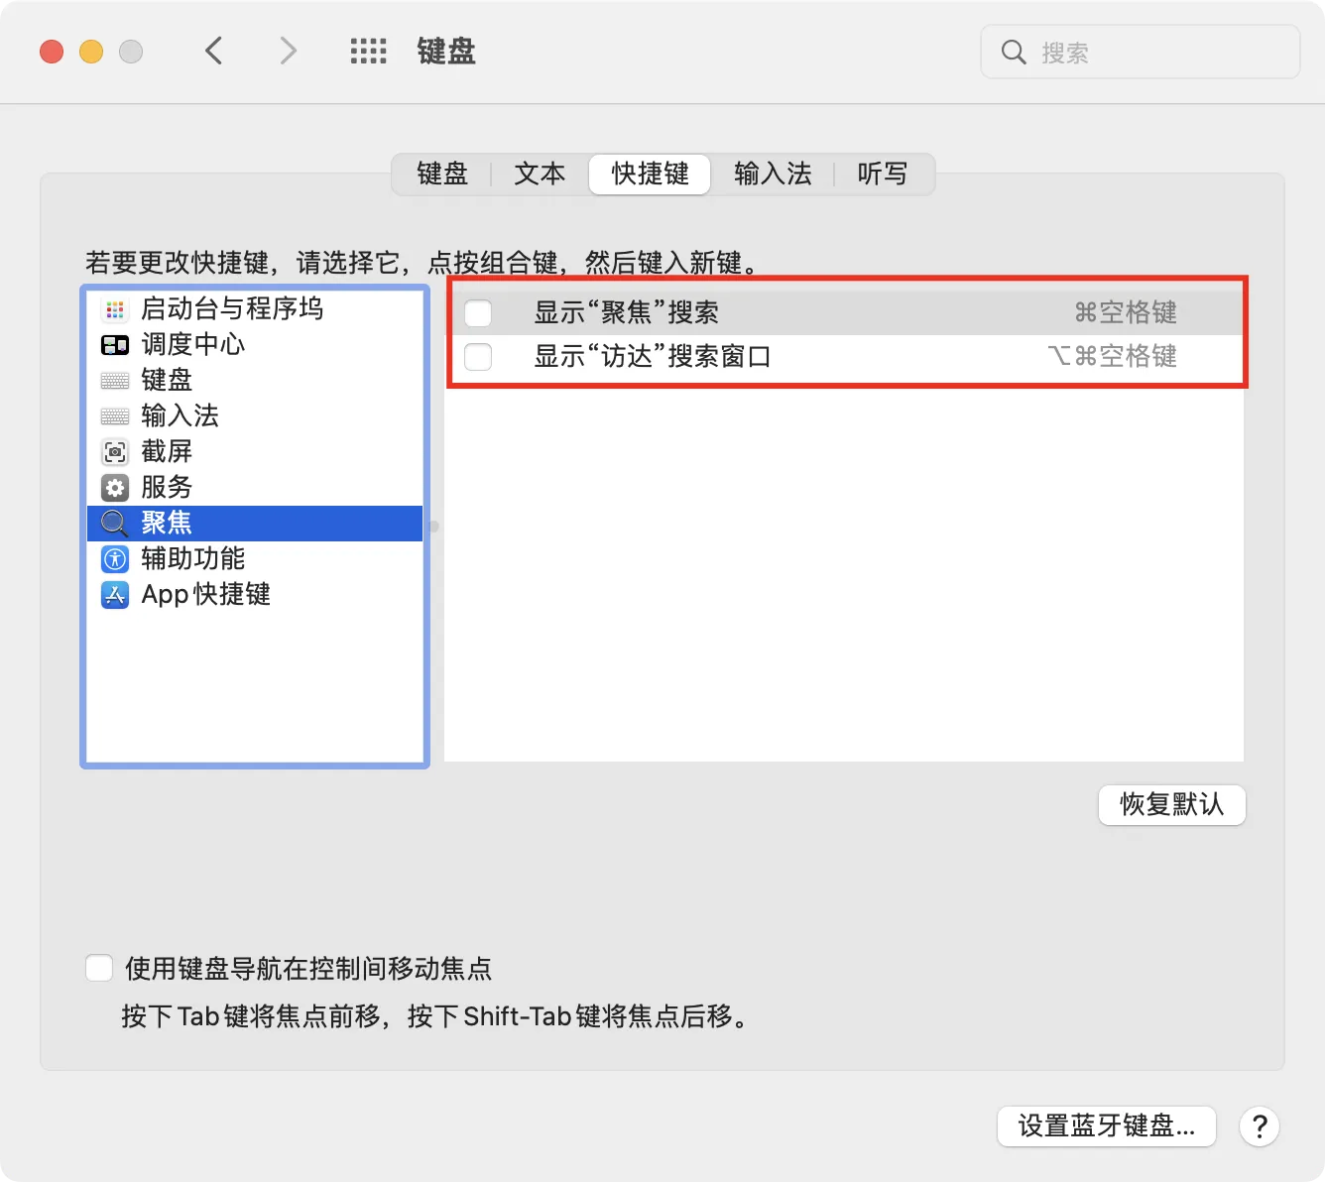This screenshot has height=1182, width=1325.
Task: Enable the 显示“访达”搜索窗口 checkbox
Action: (x=478, y=357)
